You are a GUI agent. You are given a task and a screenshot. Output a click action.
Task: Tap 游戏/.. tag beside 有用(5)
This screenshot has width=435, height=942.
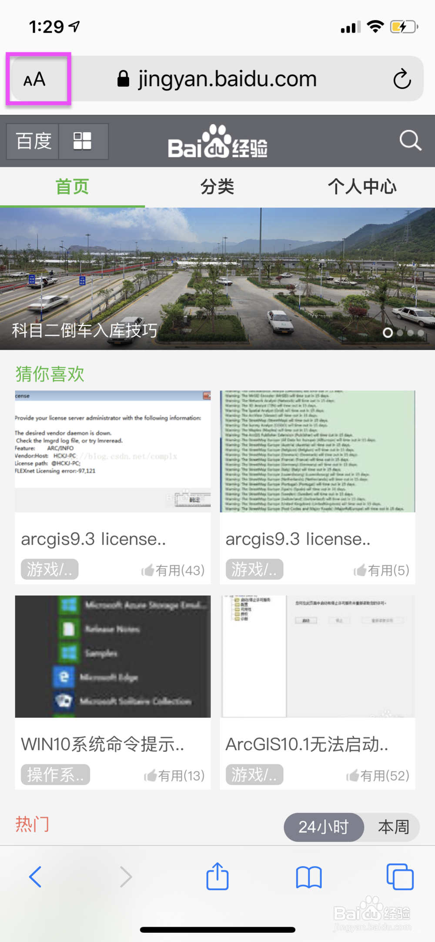tap(254, 569)
